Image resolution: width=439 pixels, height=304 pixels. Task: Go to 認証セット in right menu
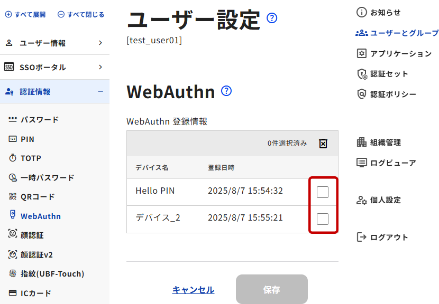click(x=383, y=74)
